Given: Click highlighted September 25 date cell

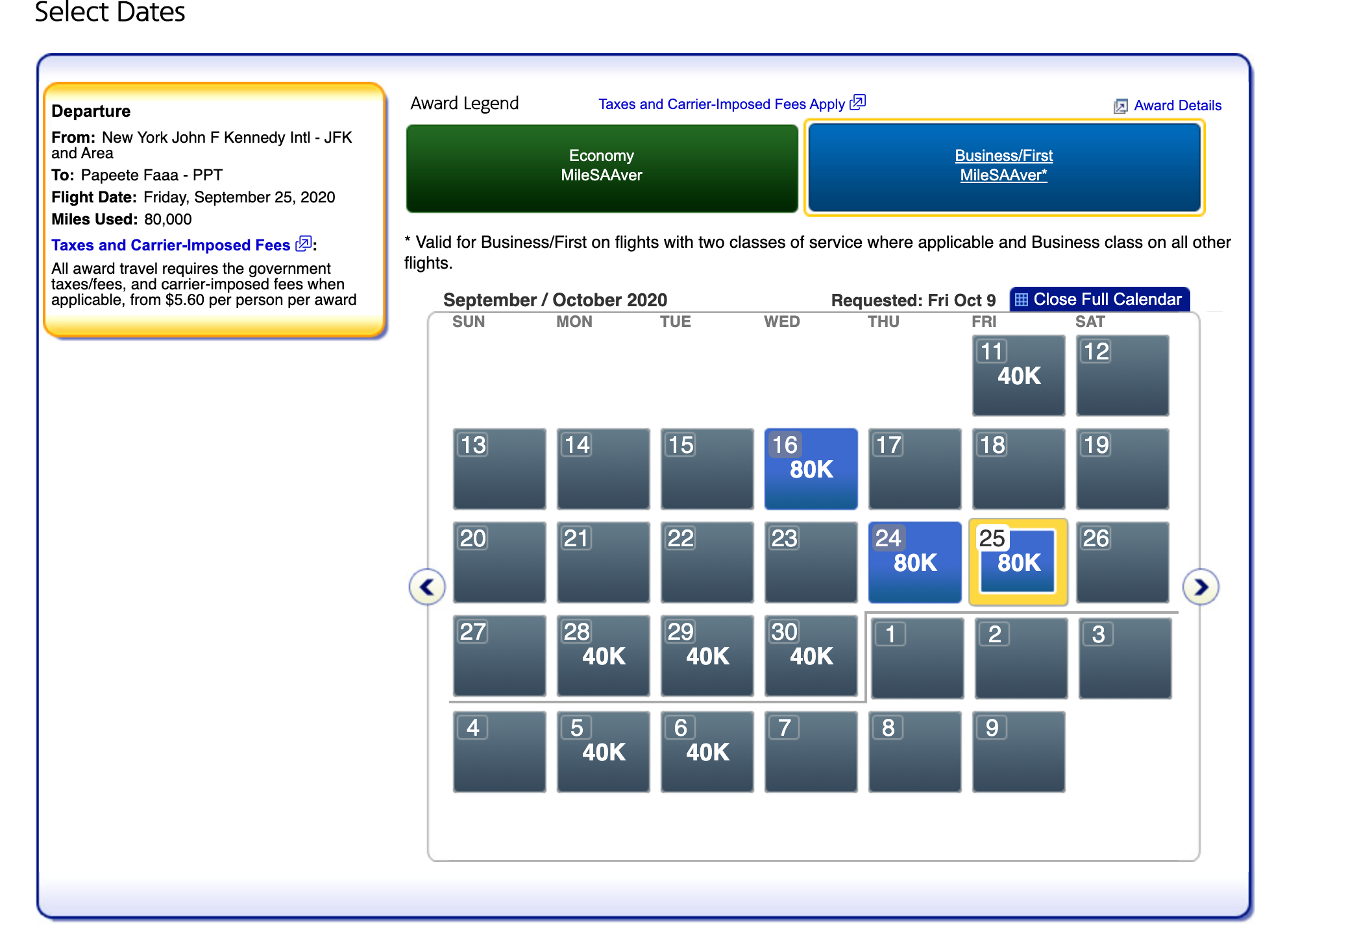Looking at the screenshot, I should tap(1018, 562).
